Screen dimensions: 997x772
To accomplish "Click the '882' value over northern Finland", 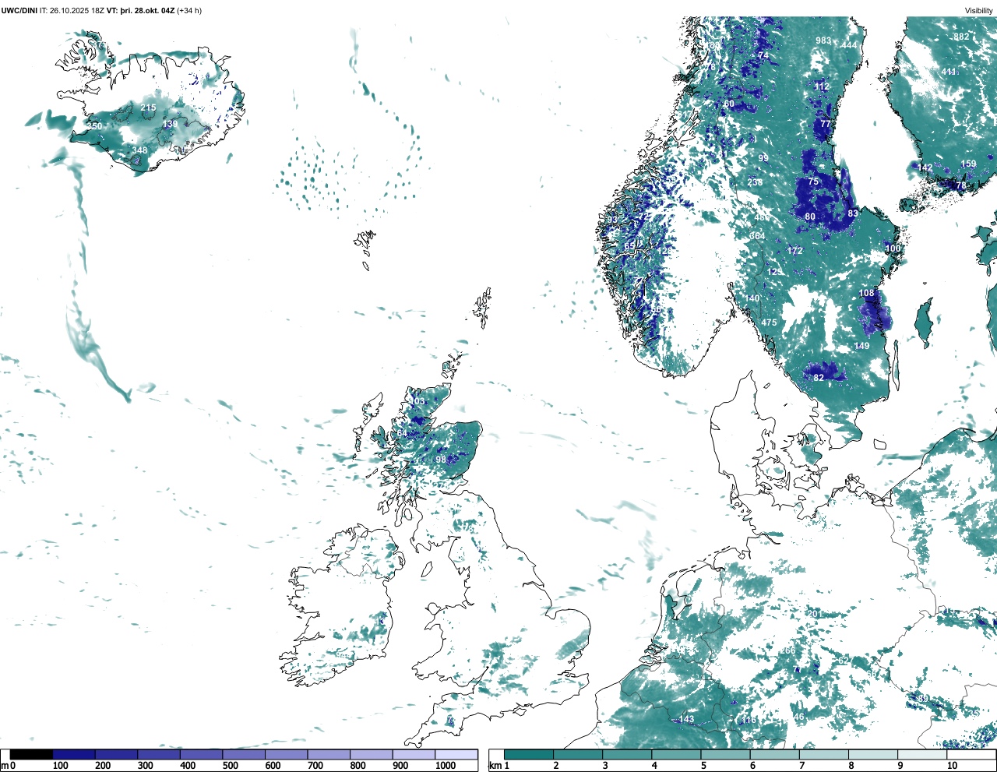I will point(962,37).
